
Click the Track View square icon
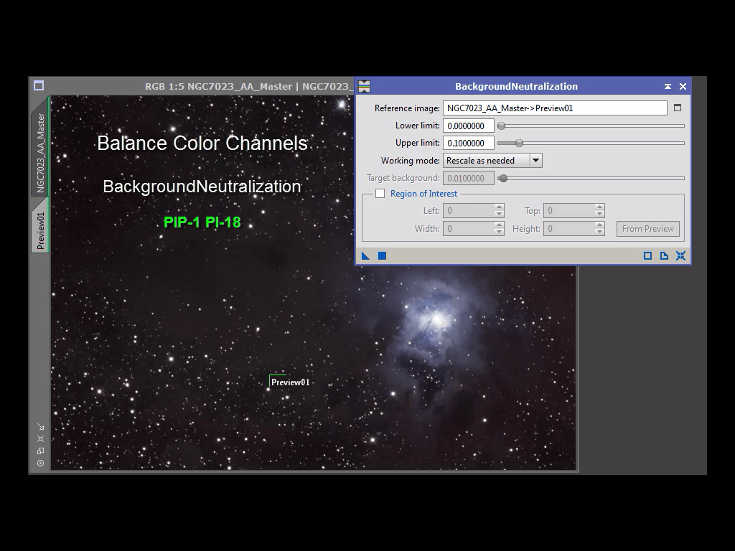point(647,256)
